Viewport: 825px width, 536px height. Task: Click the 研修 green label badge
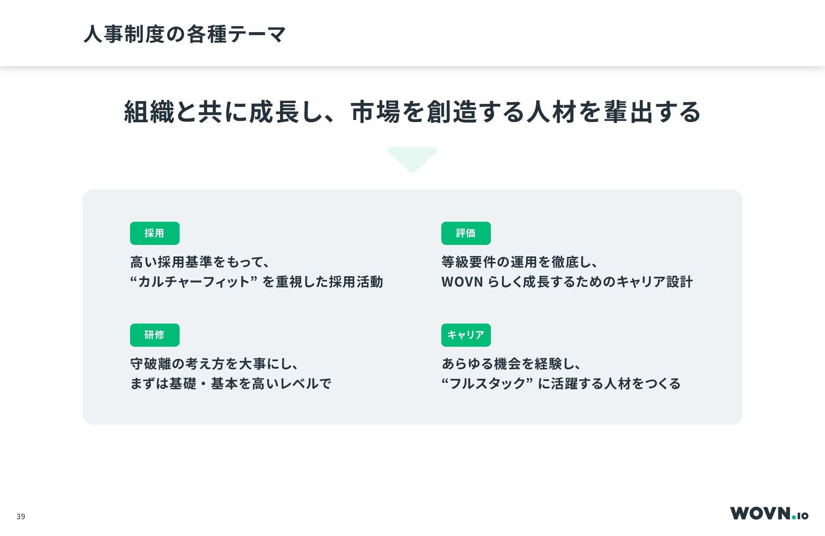tap(155, 335)
